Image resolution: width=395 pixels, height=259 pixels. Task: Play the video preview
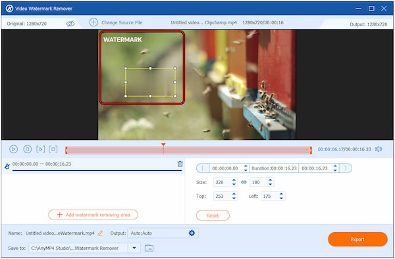(14, 149)
